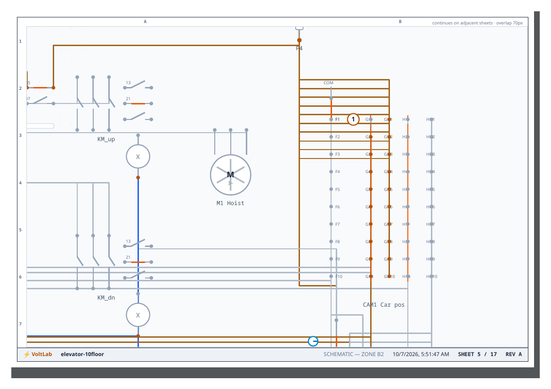The height and width of the screenshot is (389, 551).
Task: Click the 10/7/2026 timestamp
Action: coord(421,354)
